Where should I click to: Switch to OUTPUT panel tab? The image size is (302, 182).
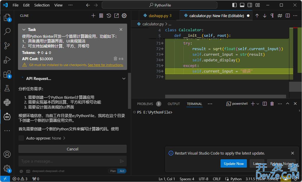(x=174, y=104)
